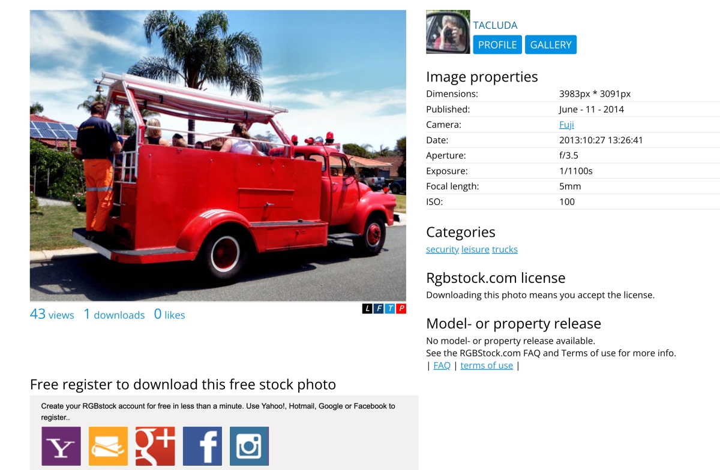This screenshot has height=470, width=720.
Task: Register using the Hotmail envelope icon
Action: [108, 446]
